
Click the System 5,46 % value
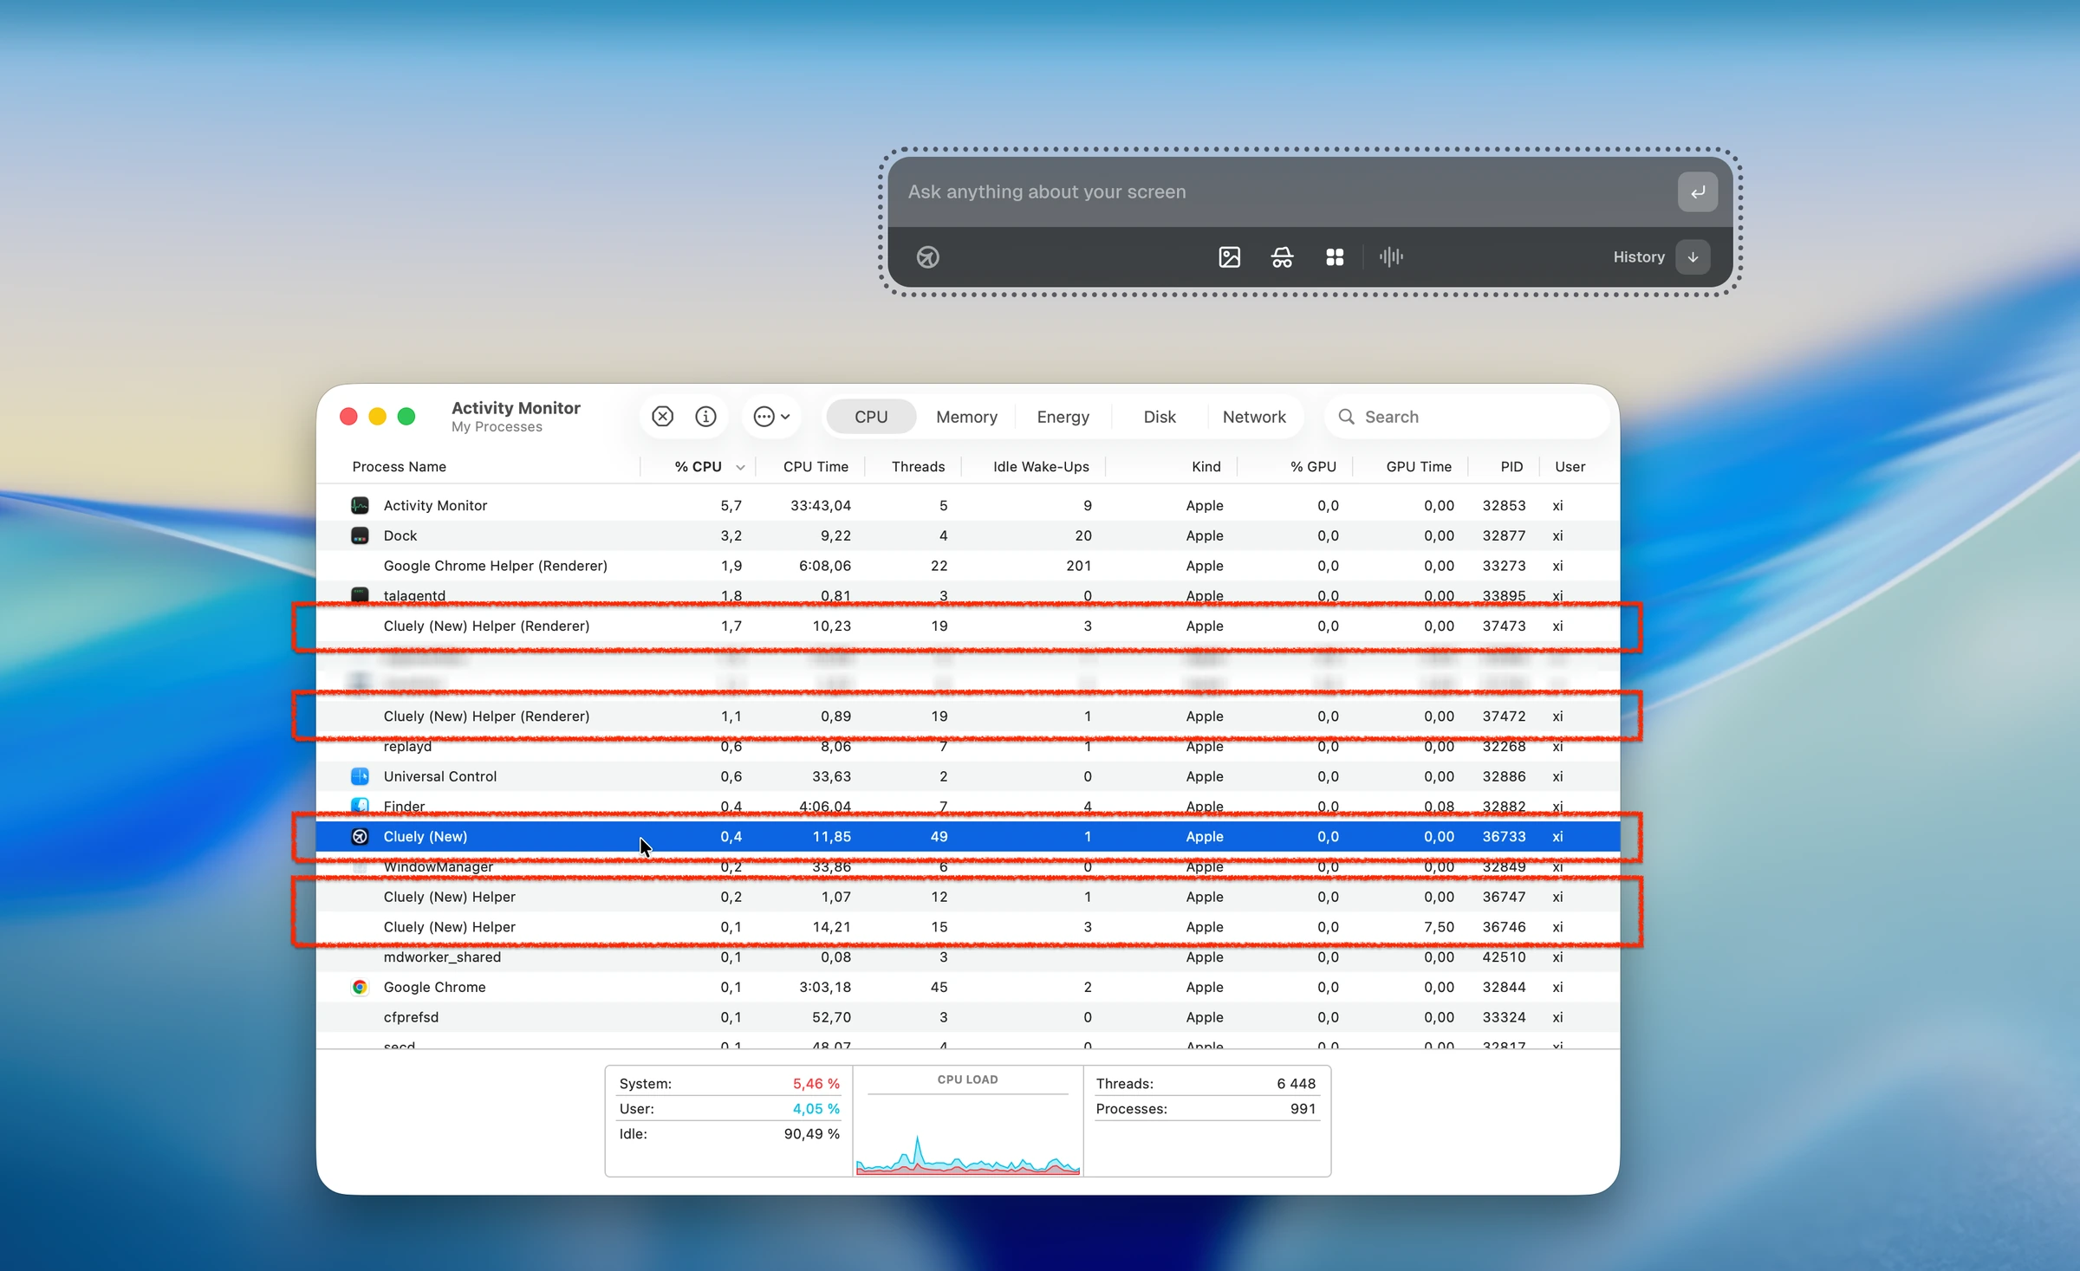pyautogui.click(x=816, y=1084)
